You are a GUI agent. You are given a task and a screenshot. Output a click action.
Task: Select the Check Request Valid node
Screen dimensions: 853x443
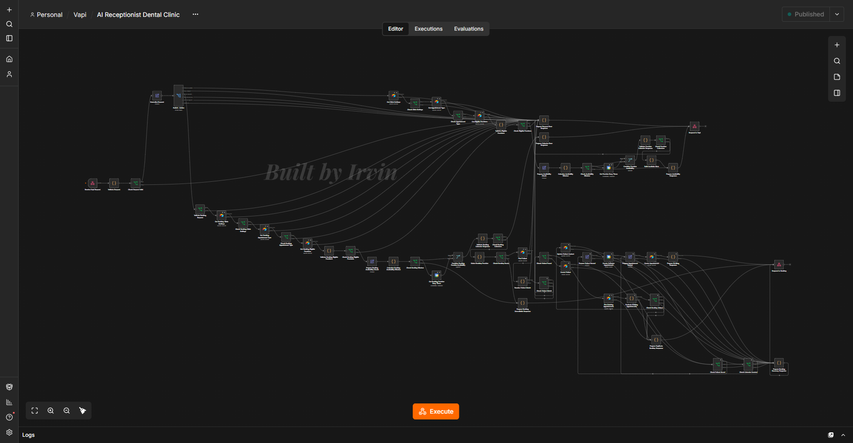pos(136,183)
